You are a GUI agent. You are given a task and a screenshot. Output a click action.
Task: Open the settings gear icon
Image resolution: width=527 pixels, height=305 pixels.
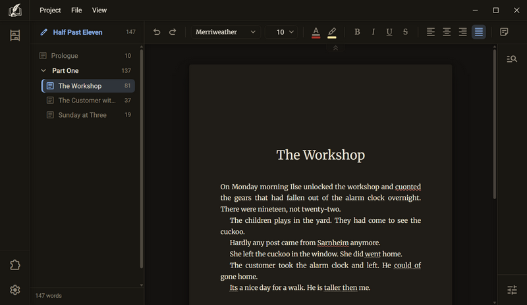click(14, 290)
